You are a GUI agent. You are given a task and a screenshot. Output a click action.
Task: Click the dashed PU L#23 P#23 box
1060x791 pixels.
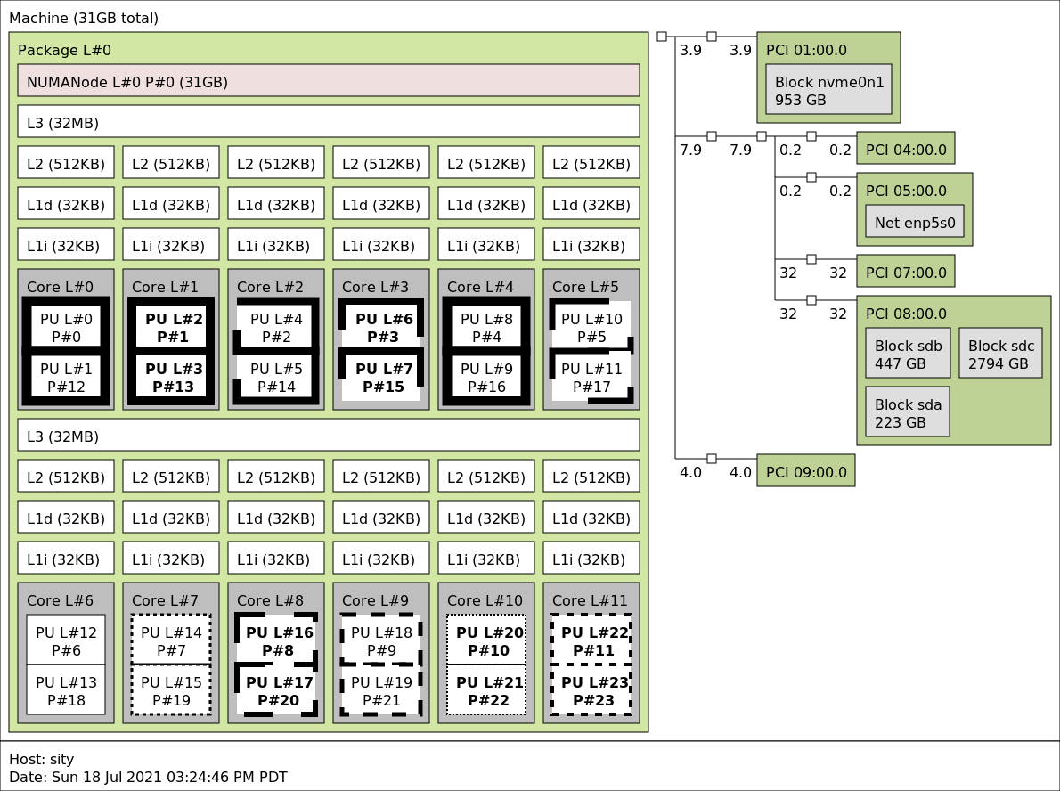coord(591,690)
